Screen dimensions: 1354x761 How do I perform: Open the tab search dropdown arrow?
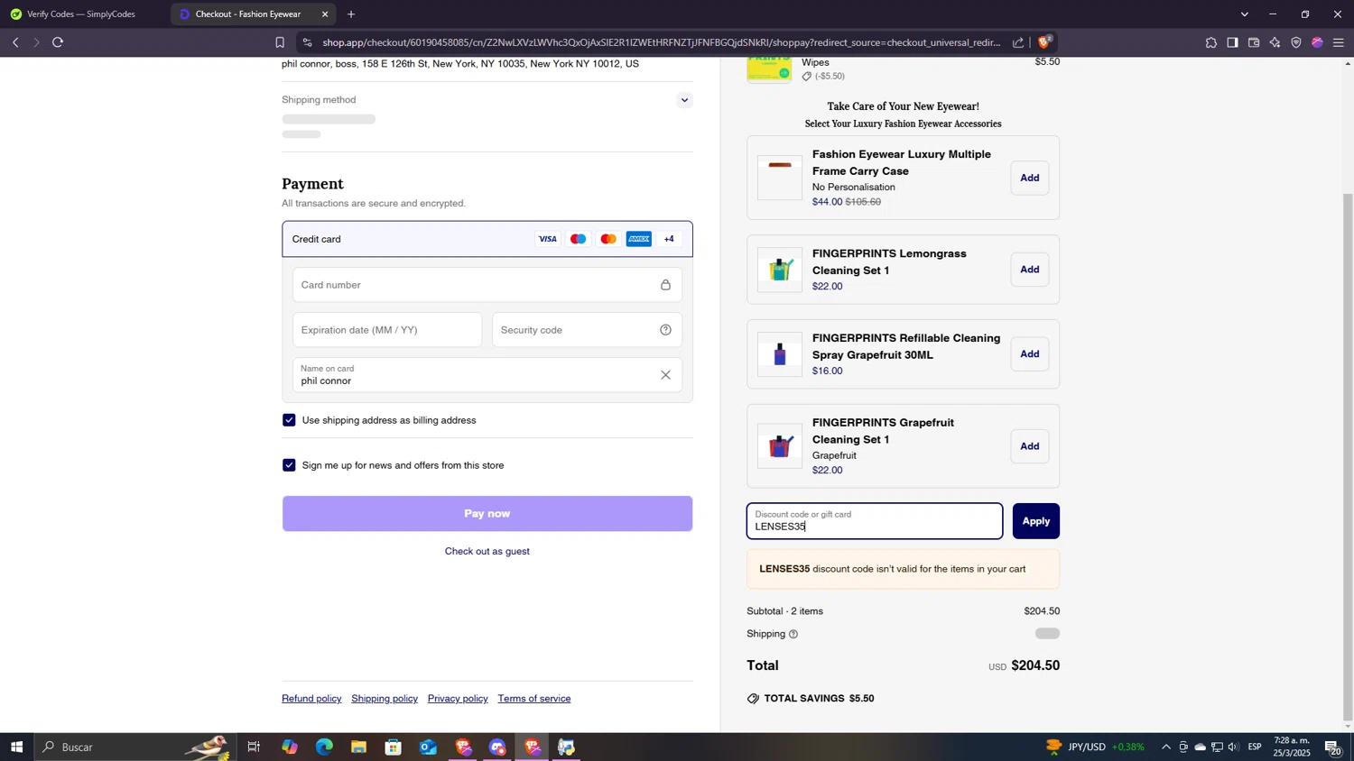click(x=1245, y=14)
